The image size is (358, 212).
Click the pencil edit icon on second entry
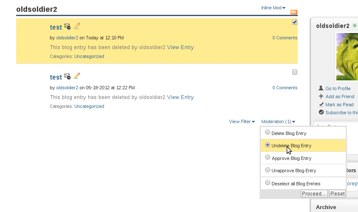point(77,76)
